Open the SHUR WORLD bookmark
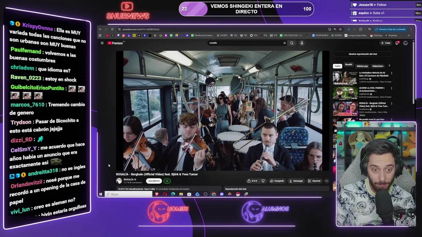Image resolution: width=422 pixels, height=237 pixels. click(320, 35)
